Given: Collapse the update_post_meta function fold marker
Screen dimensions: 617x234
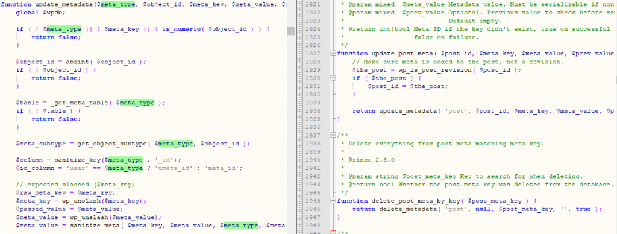Looking at the screenshot, I should [334, 54].
